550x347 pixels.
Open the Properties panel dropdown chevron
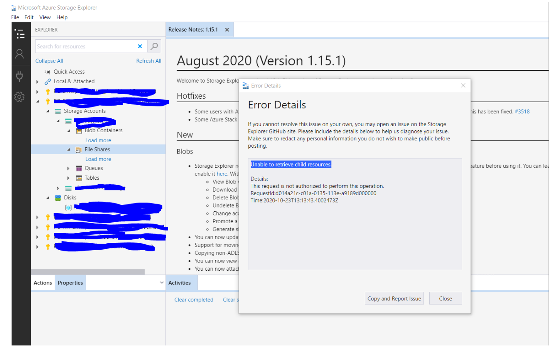162,283
